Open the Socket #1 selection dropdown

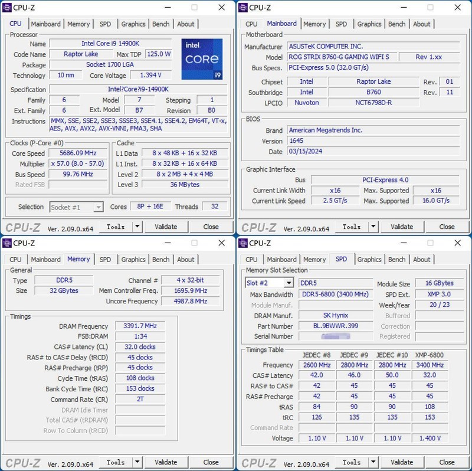tap(98, 207)
